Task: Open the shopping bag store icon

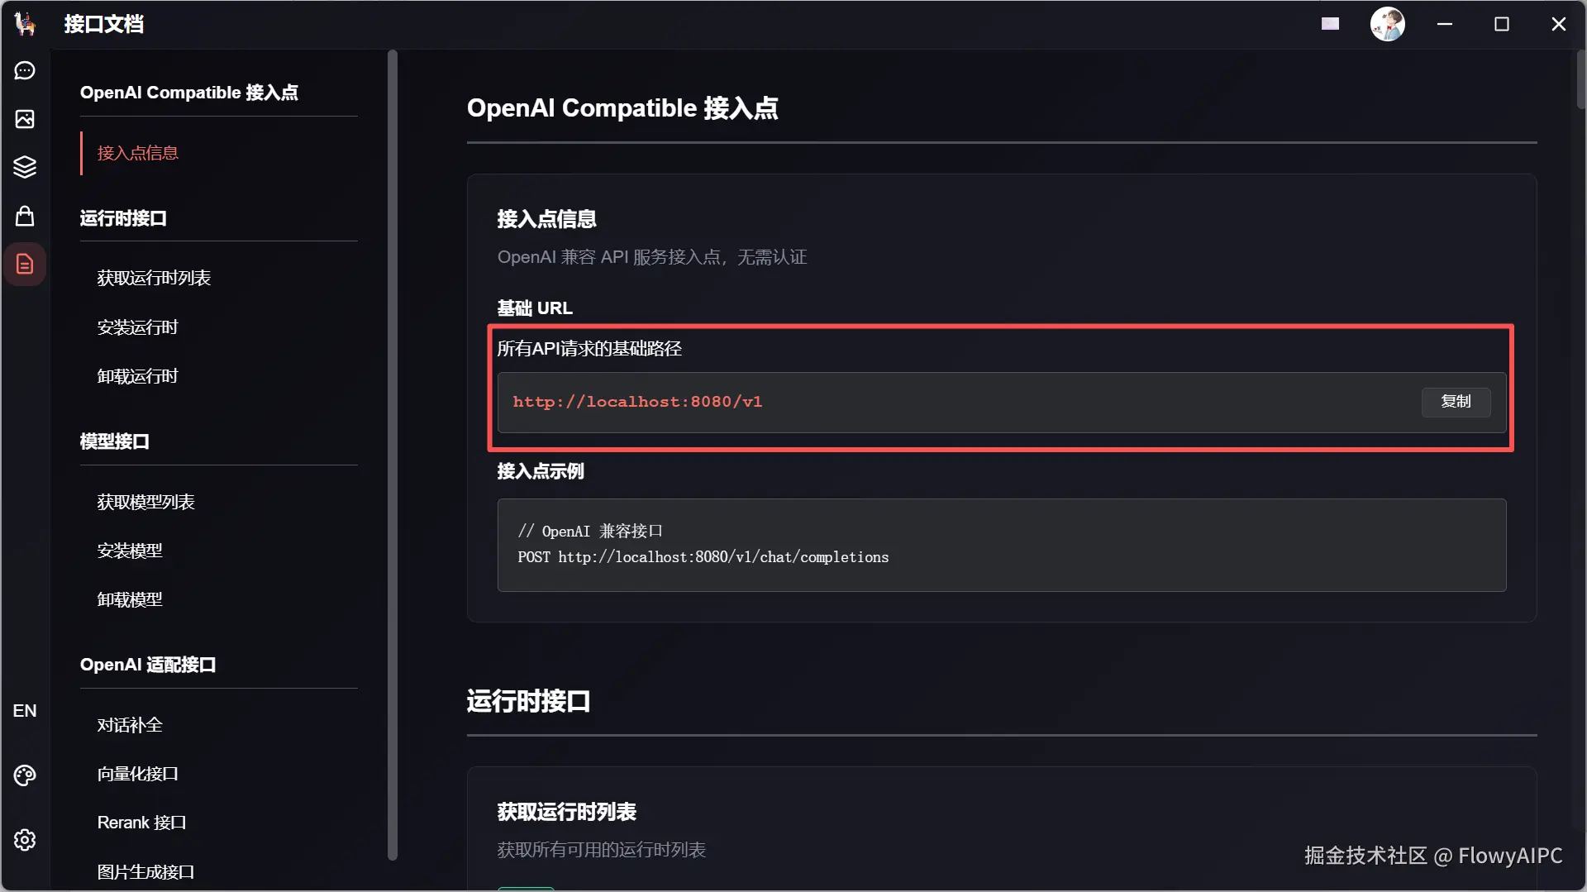Action: tap(25, 216)
